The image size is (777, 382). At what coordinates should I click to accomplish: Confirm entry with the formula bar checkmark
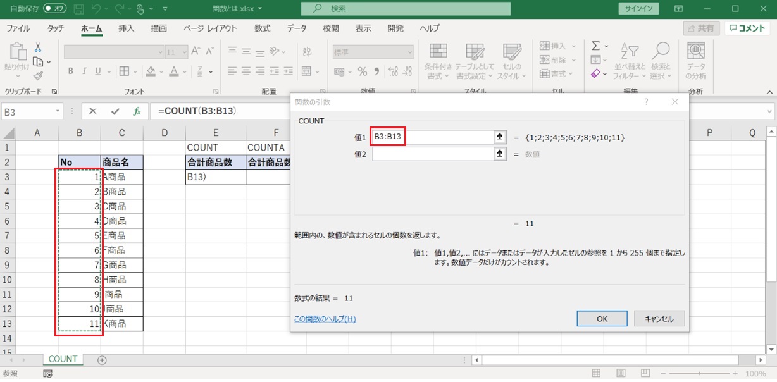pyautogui.click(x=115, y=111)
